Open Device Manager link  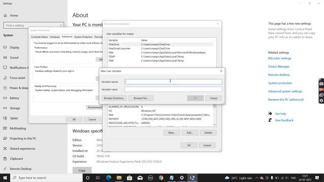pyautogui.click(x=278, y=67)
